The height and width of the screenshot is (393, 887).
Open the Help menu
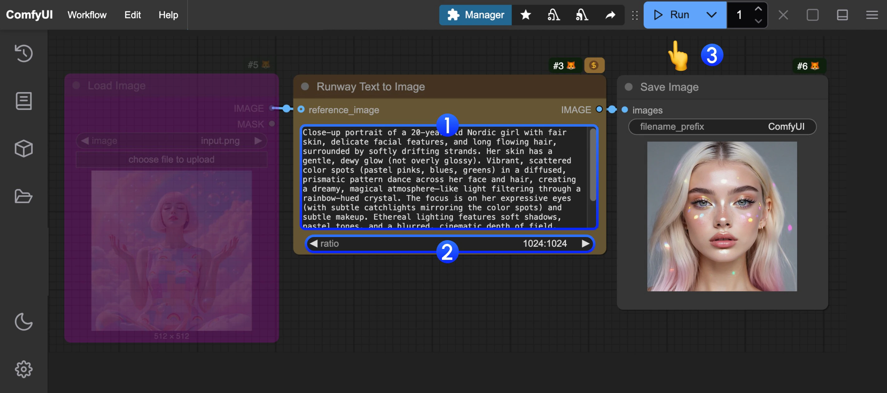point(168,15)
